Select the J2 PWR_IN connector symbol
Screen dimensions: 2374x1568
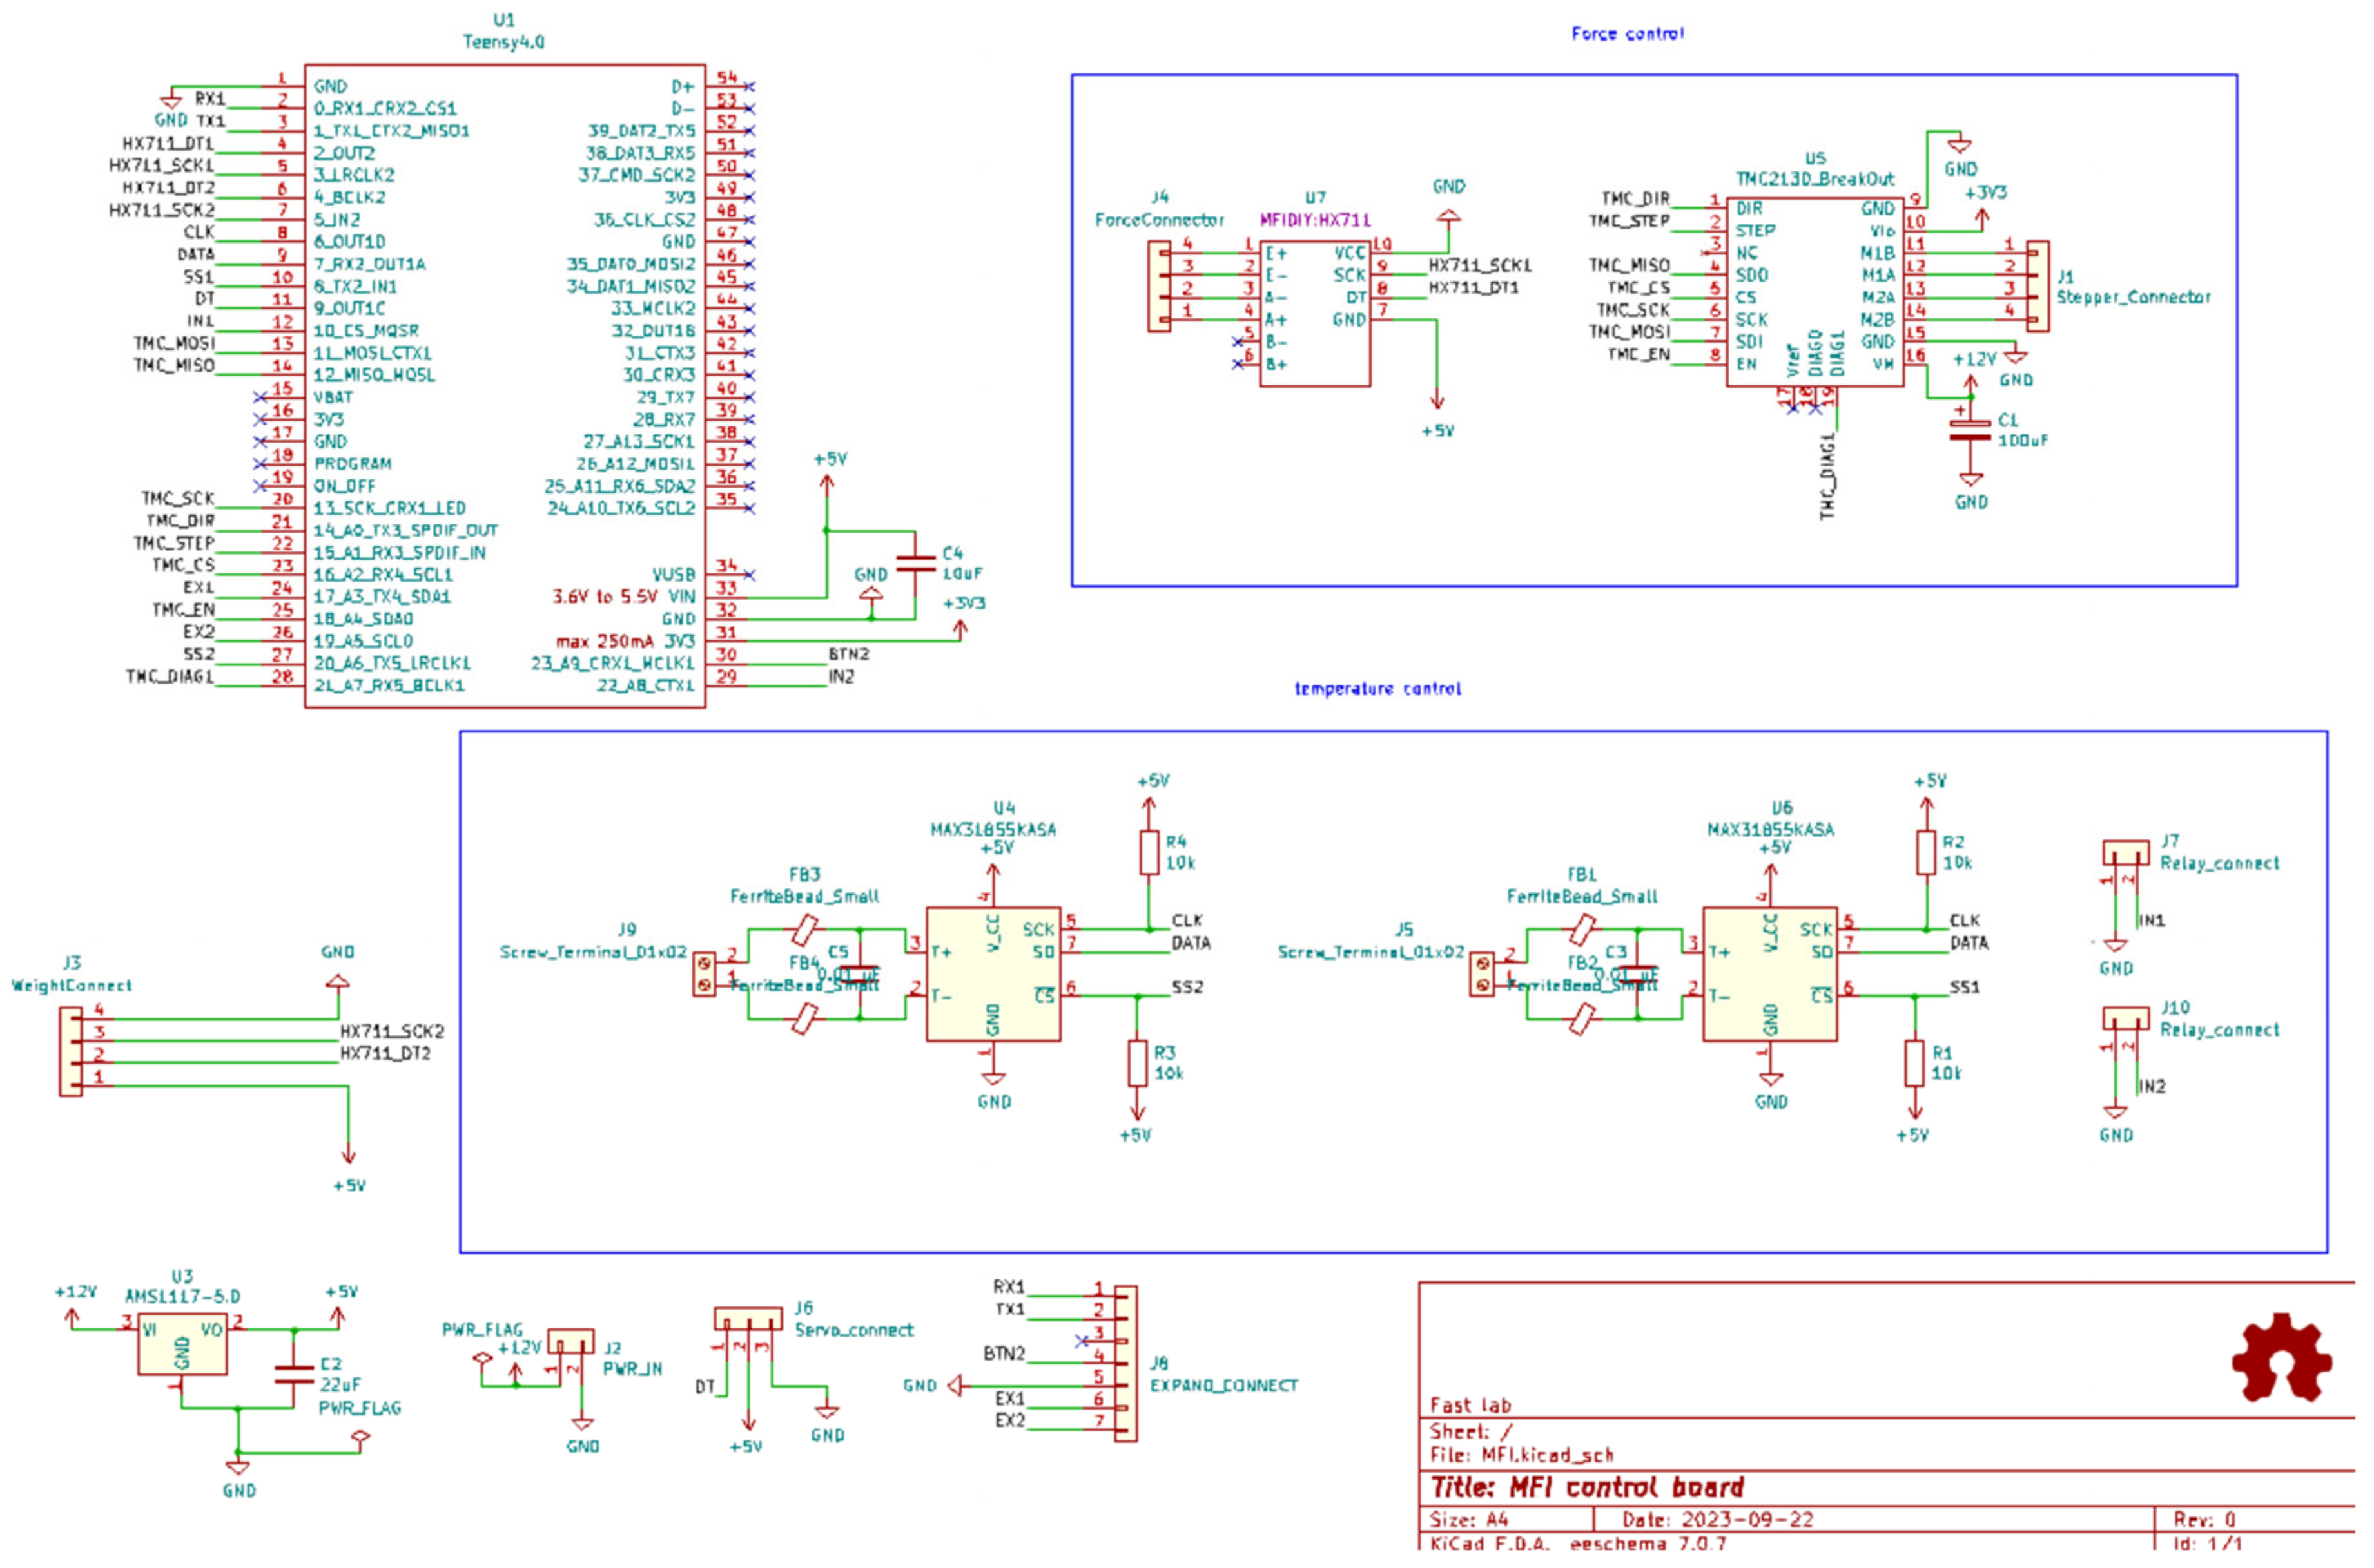point(571,1341)
